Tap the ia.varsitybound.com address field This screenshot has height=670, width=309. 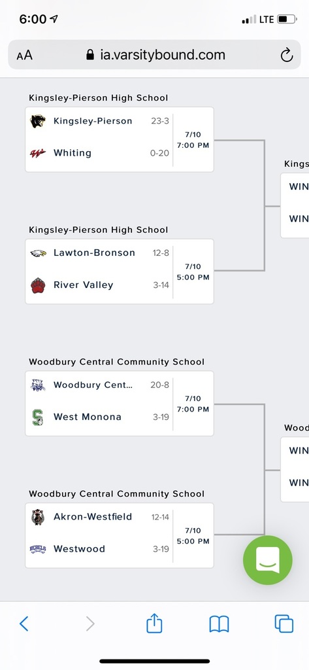154,55
